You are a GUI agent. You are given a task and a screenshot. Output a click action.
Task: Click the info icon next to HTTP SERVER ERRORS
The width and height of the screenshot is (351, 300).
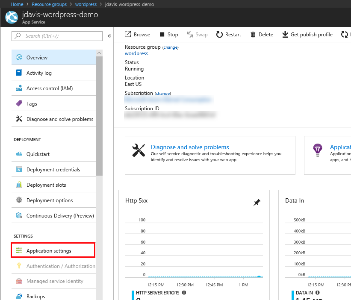(x=184, y=293)
